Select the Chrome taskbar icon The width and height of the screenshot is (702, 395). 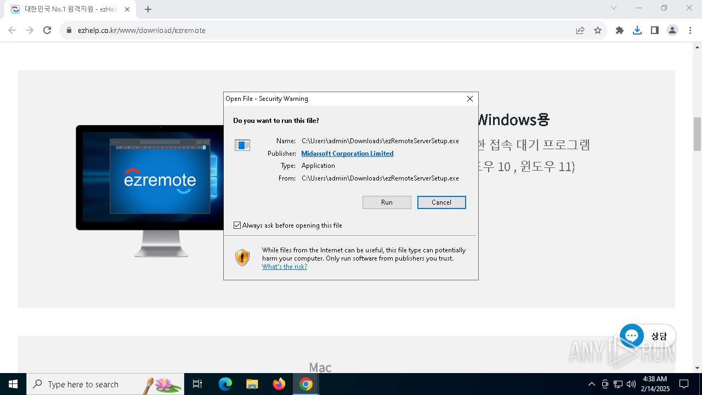[x=306, y=384]
